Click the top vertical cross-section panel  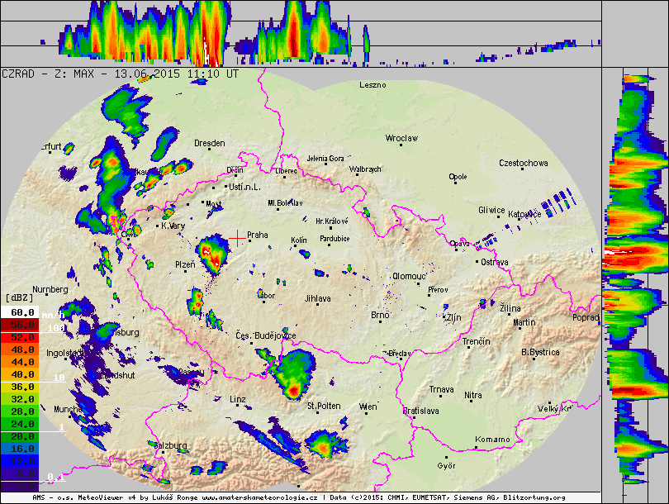pos(300,33)
